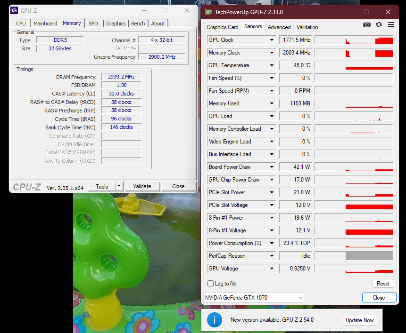Open the Validation tab in GPU-Z
This screenshot has width=406, height=333.
307,27
